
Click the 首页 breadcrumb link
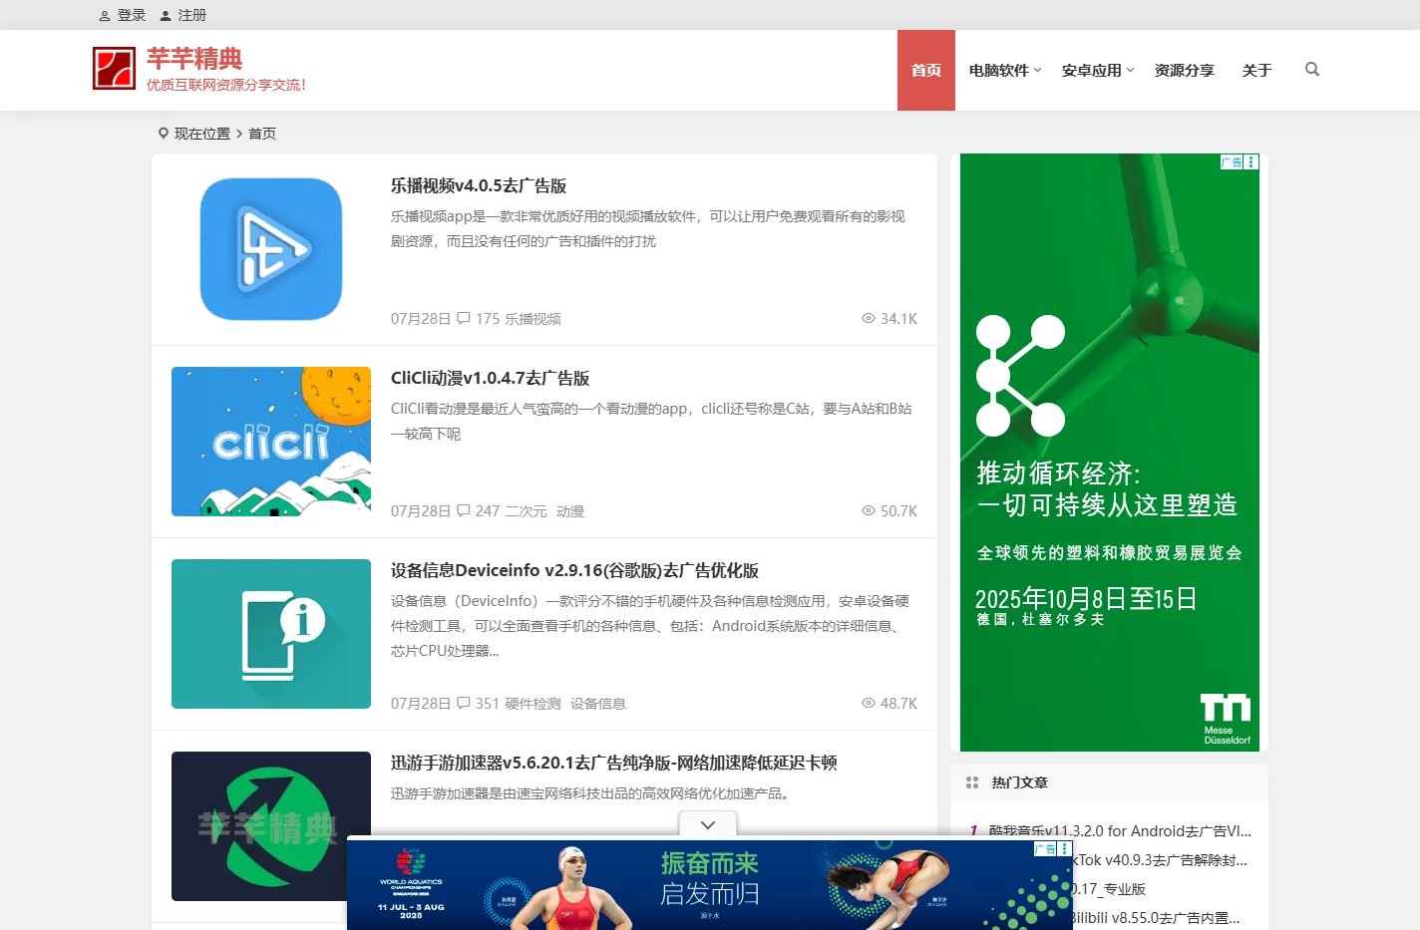[x=262, y=134]
